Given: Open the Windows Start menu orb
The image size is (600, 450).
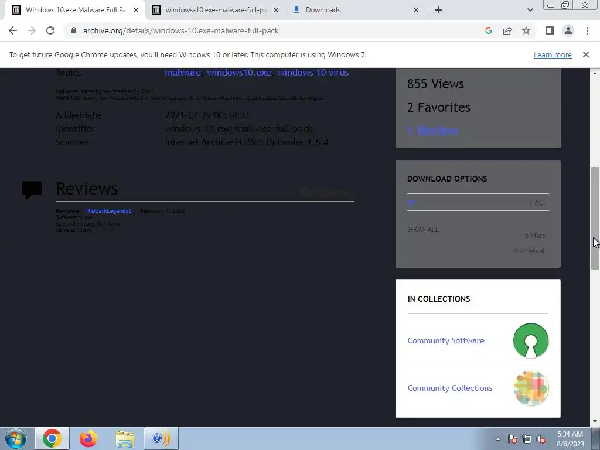Looking at the screenshot, I should coord(16,438).
